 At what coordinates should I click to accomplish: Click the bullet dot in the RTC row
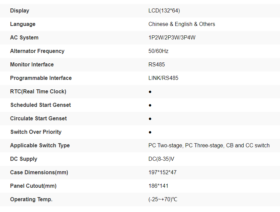pyautogui.click(x=150, y=92)
